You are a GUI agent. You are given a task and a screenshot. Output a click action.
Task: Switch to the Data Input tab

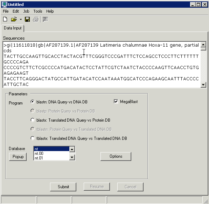(13, 28)
